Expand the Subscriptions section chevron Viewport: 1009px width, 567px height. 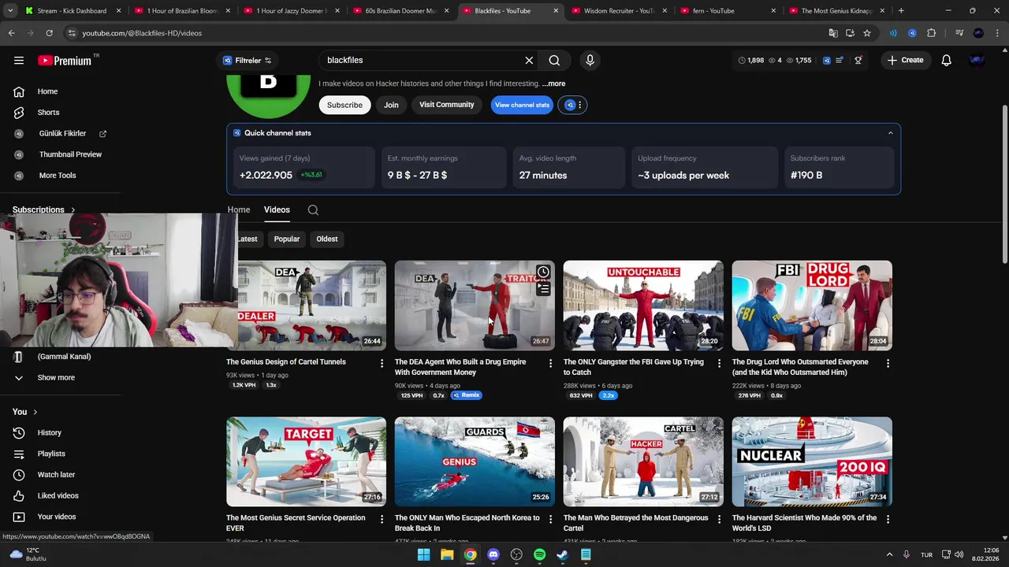pos(73,210)
